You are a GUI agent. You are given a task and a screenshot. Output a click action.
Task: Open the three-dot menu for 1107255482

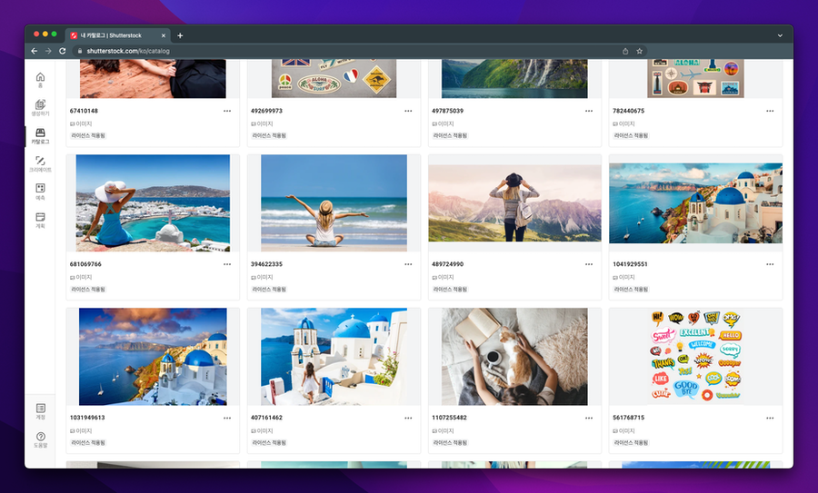click(x=589, y=418)
